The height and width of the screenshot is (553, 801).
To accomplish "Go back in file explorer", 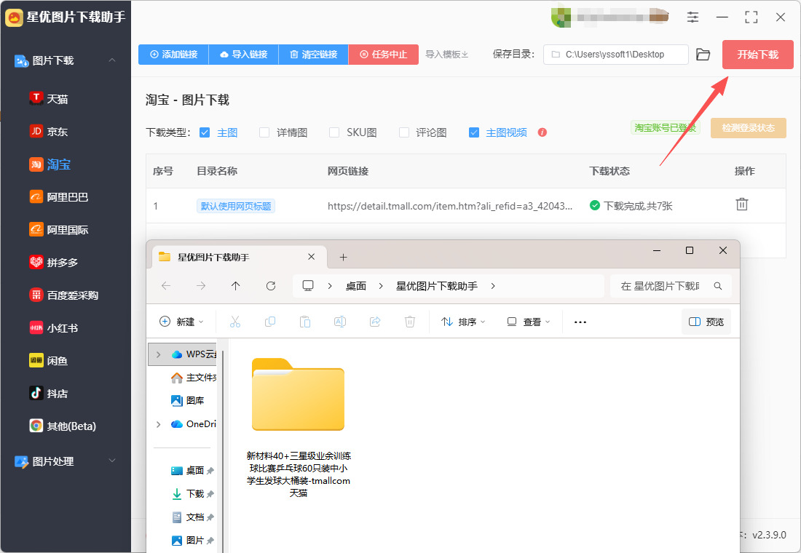I will (x=166, y=285).
